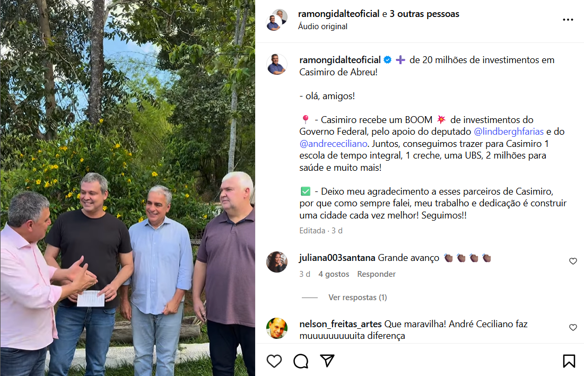The width and height of the screenshot is (584, 376).
Task: View the 4 gostos likes list
Action: 334,274
